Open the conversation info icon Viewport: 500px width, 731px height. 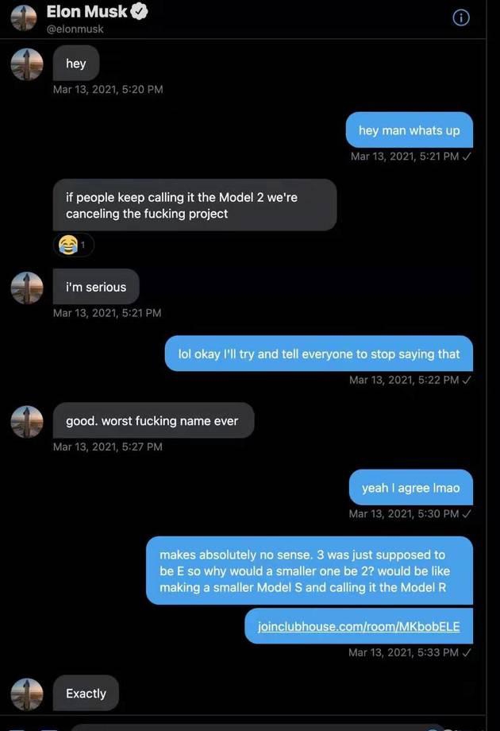point(461,17)
